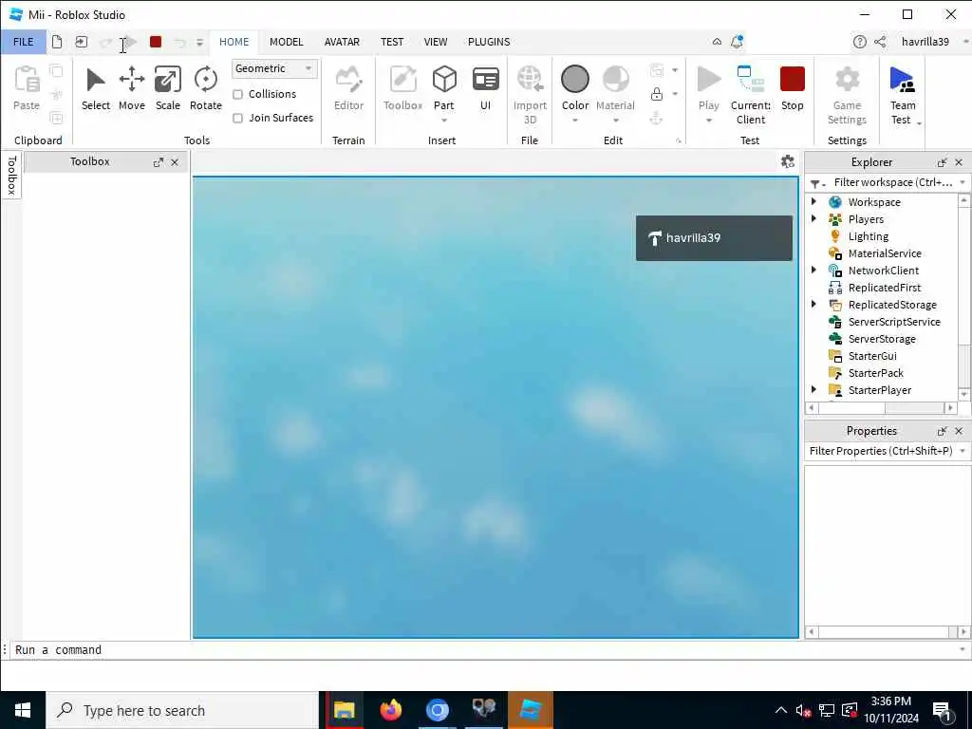Select StarterGui in Explorer
The image size is (972, 729).
tap(872, 356)
